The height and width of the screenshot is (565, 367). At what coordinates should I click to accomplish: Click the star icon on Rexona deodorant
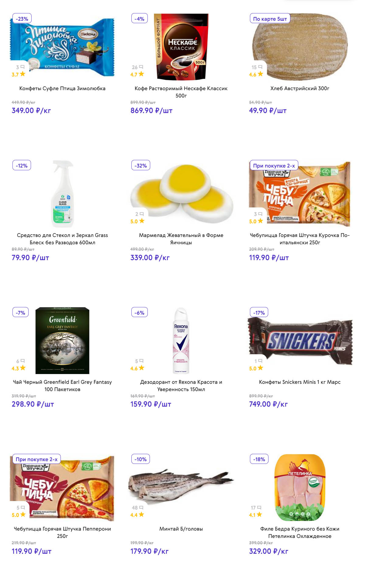click(x=141, y=368)
